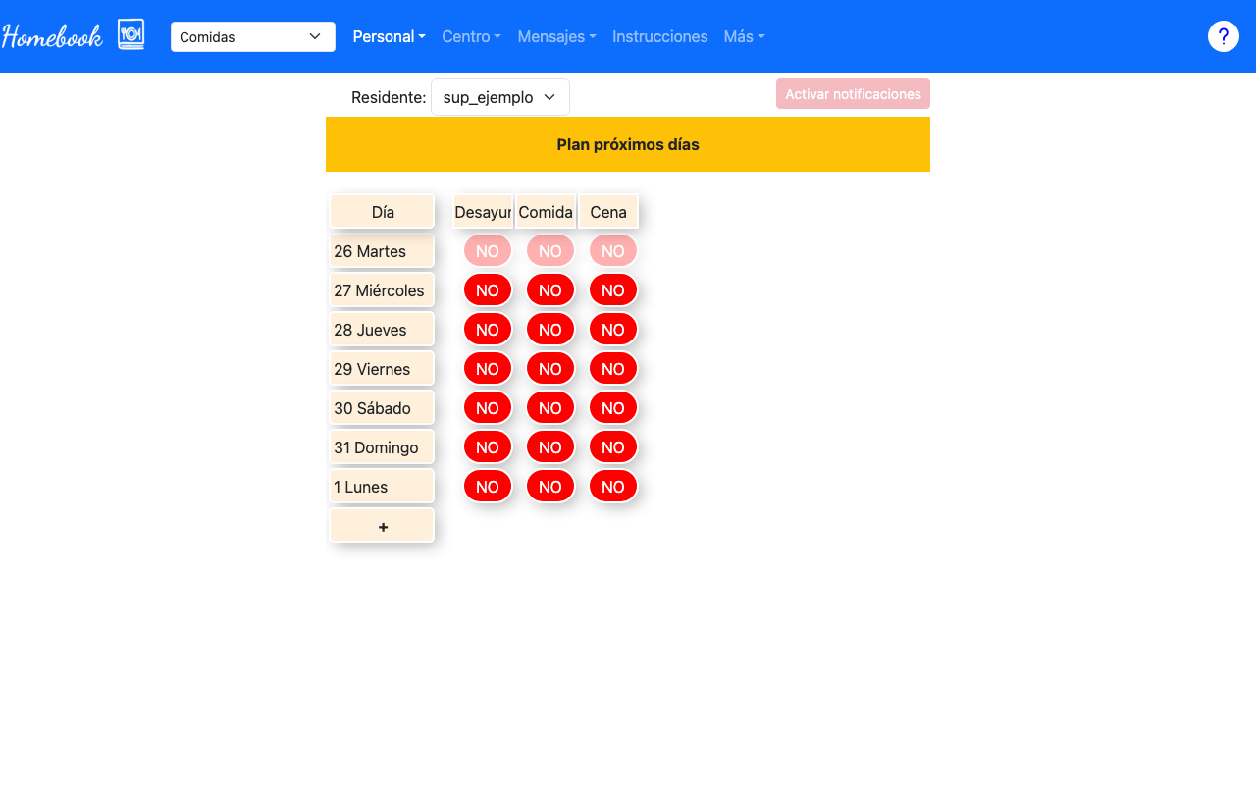Toggle Cena NO for 29 Viernes
The width and height of the screenshot is (1256, 785).
coord(613,369)
